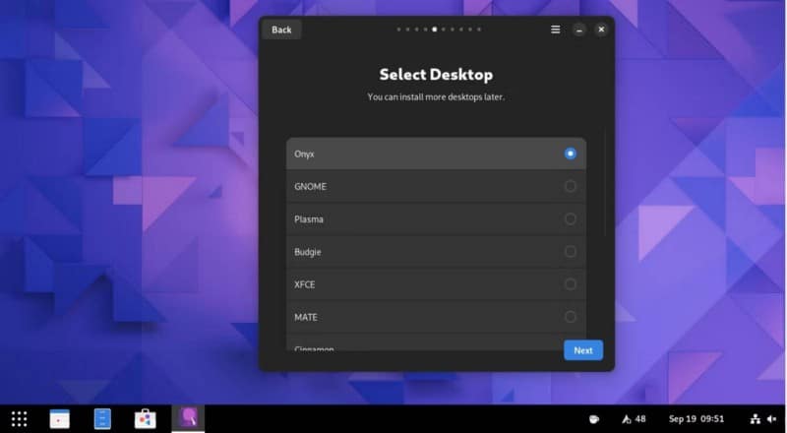Launch the blue file manager icon
The width and height of the screenshot is (787, 433).
pyautogui.click(x=102, y=419)
